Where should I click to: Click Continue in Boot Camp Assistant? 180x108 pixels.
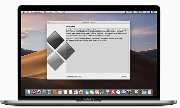pos(124,76)
